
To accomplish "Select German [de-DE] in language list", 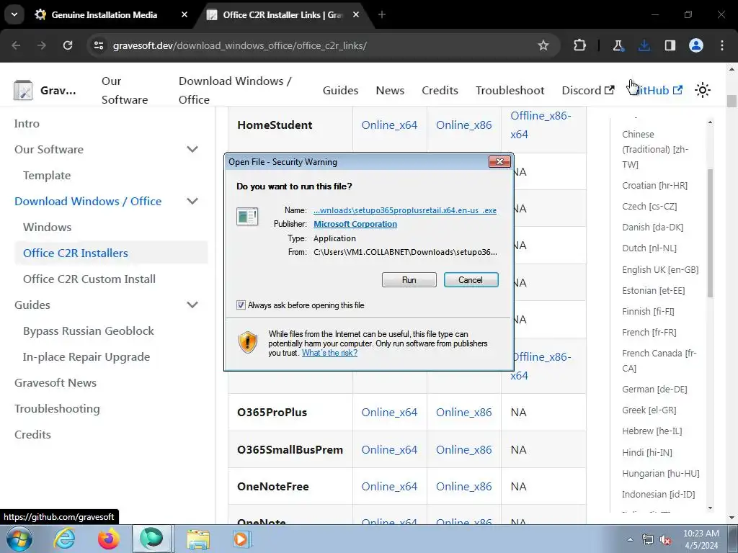I will click(x=654, y=390).
